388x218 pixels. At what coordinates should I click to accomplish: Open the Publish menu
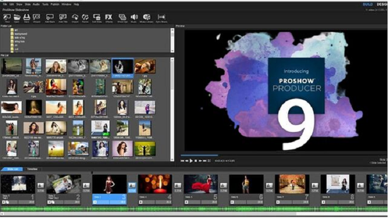[x=55, y=5]
